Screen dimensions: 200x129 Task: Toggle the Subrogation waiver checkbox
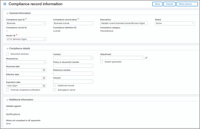(54, 90)
